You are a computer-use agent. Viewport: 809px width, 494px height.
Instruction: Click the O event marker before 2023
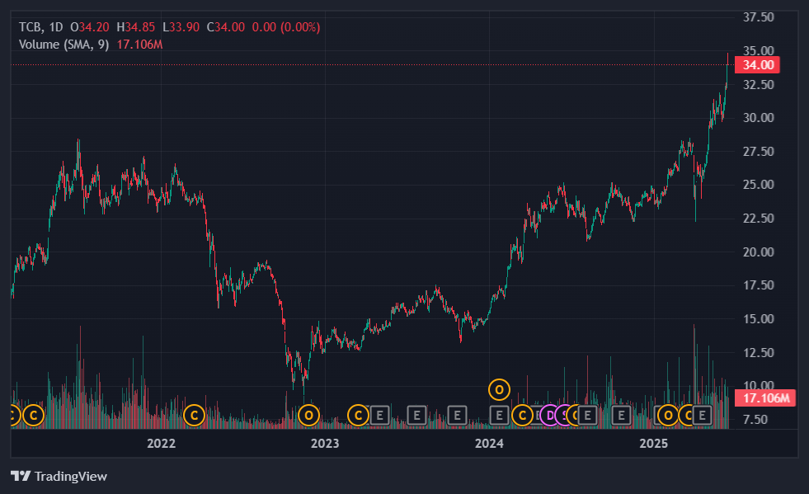coord(308,415)
